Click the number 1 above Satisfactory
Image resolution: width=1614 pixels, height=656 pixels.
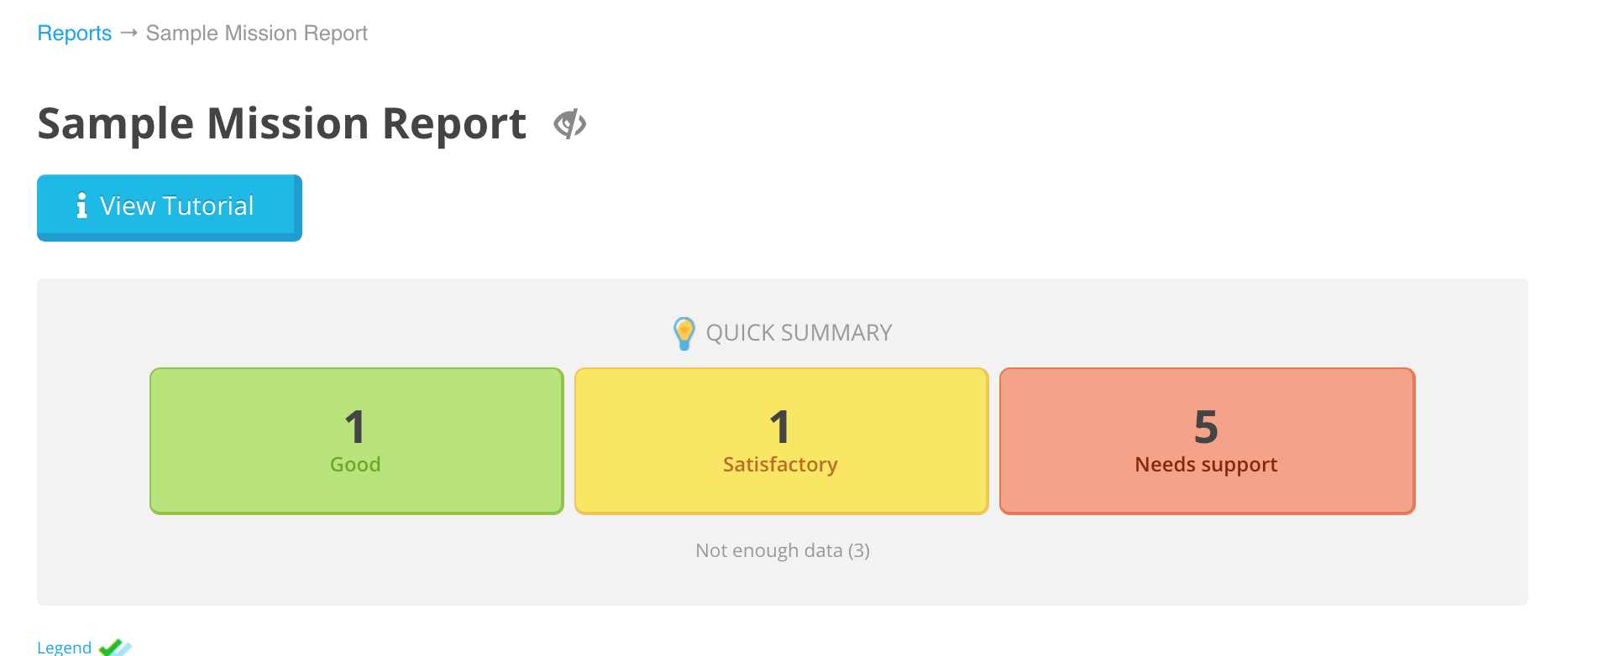click(780, 427)
